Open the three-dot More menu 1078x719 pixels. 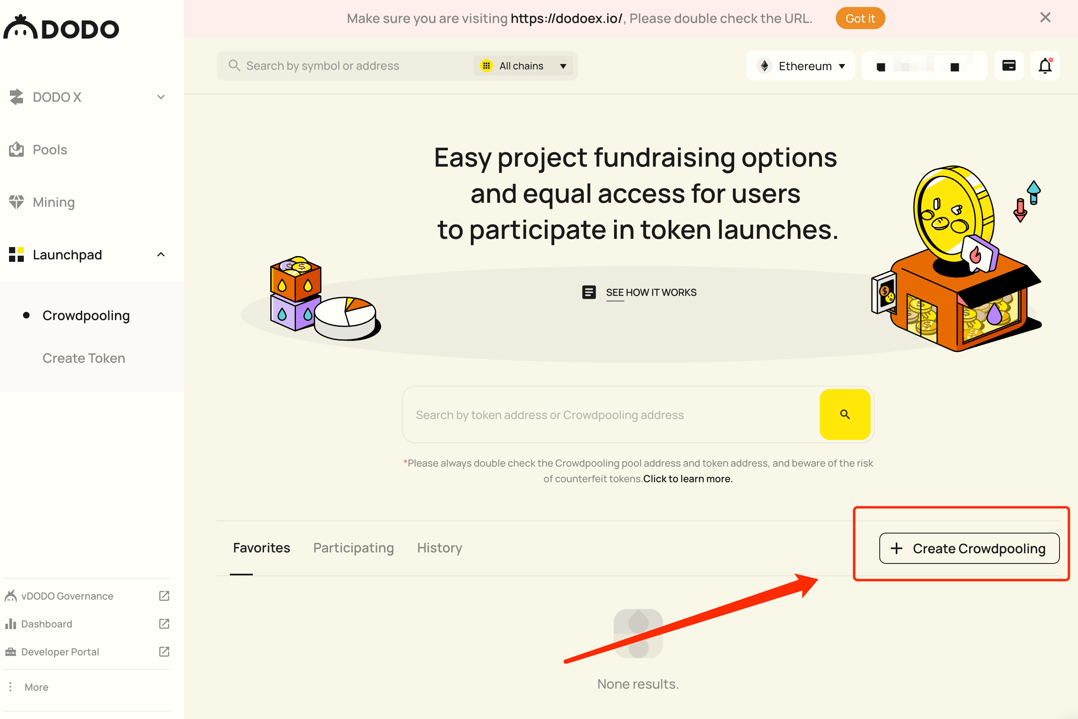(x=11, y=687)
